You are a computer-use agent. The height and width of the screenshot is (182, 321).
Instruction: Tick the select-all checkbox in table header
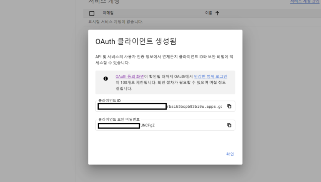coord(92,13)
